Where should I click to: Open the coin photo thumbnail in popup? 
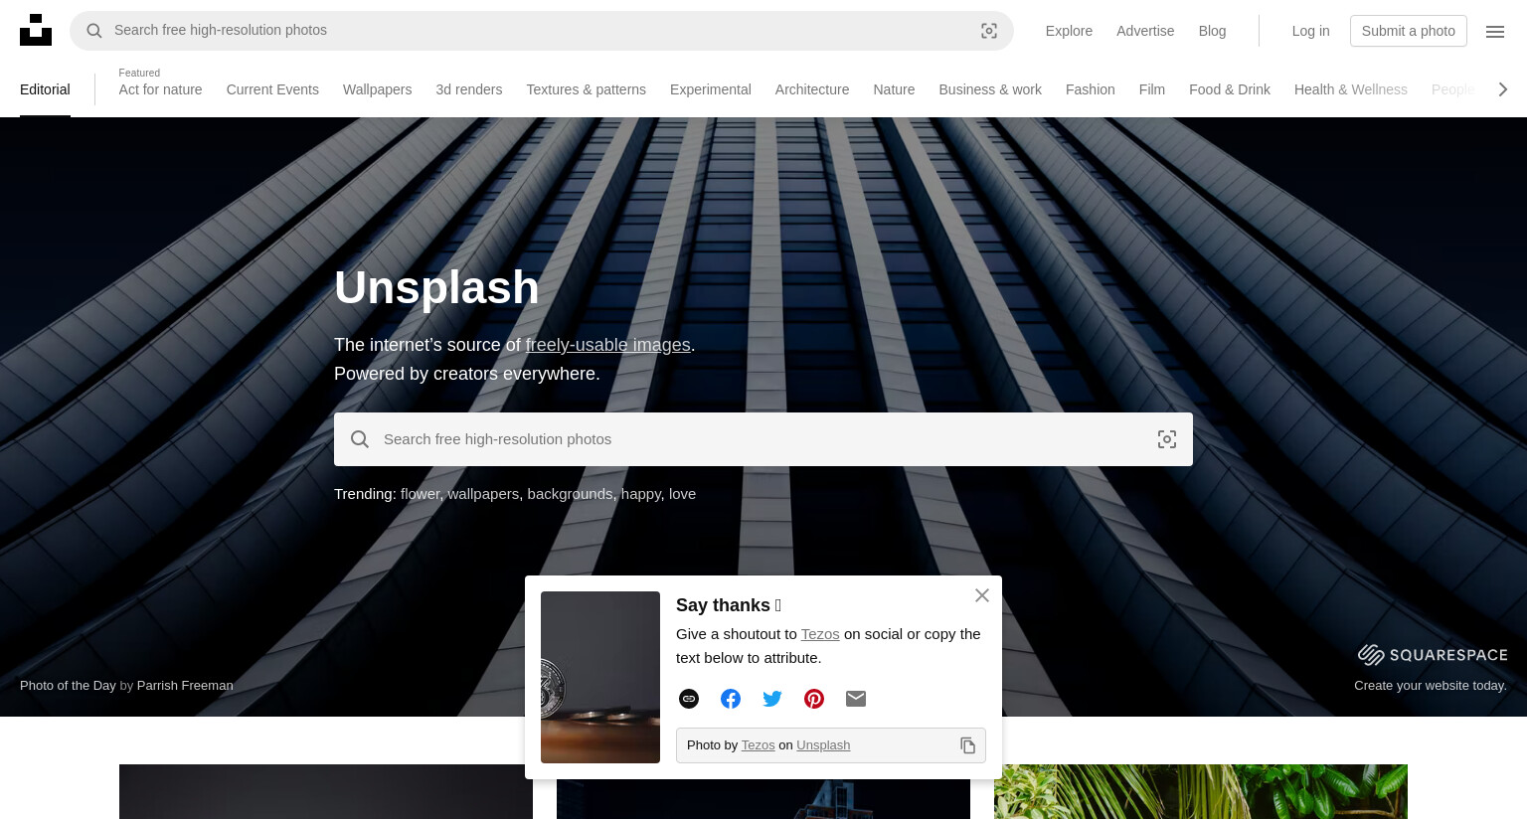[600, 677]
